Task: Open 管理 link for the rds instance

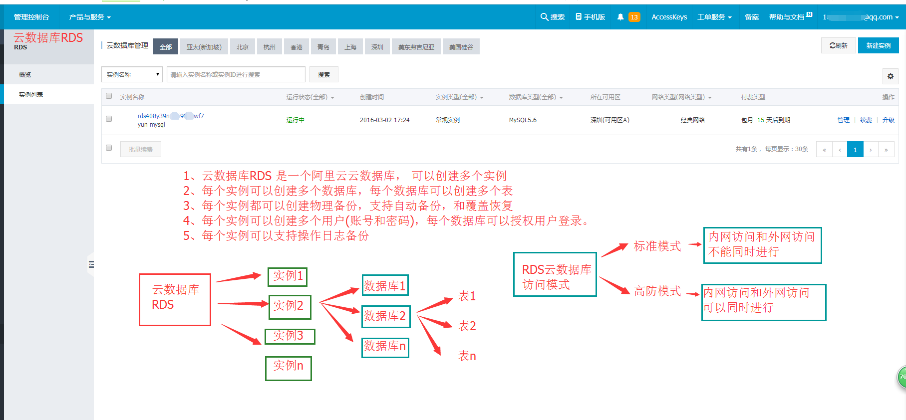Action: [x=844, y=120]
